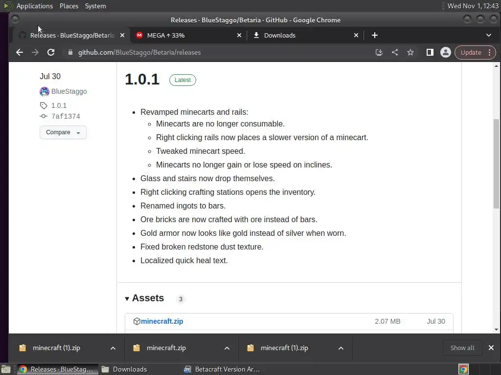Image resolution: width=501 pixels, height=375 pixels.
Task: Open the Places menu
Action: pos(69,6)
